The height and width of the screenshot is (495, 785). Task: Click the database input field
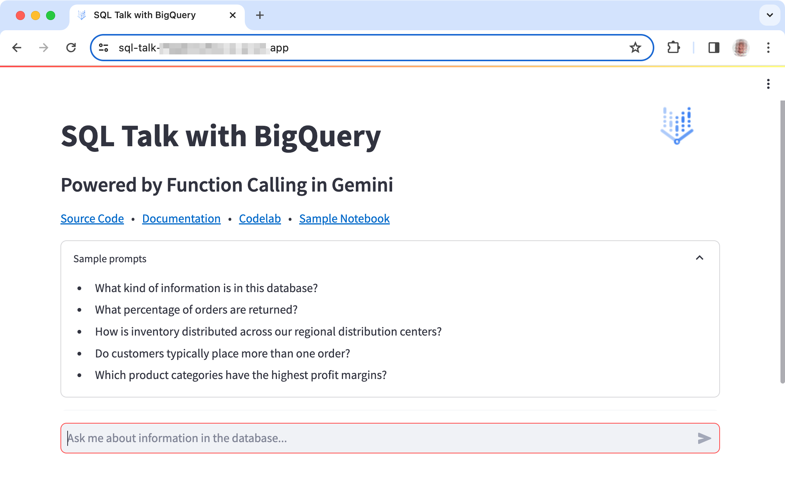[389, 438]
